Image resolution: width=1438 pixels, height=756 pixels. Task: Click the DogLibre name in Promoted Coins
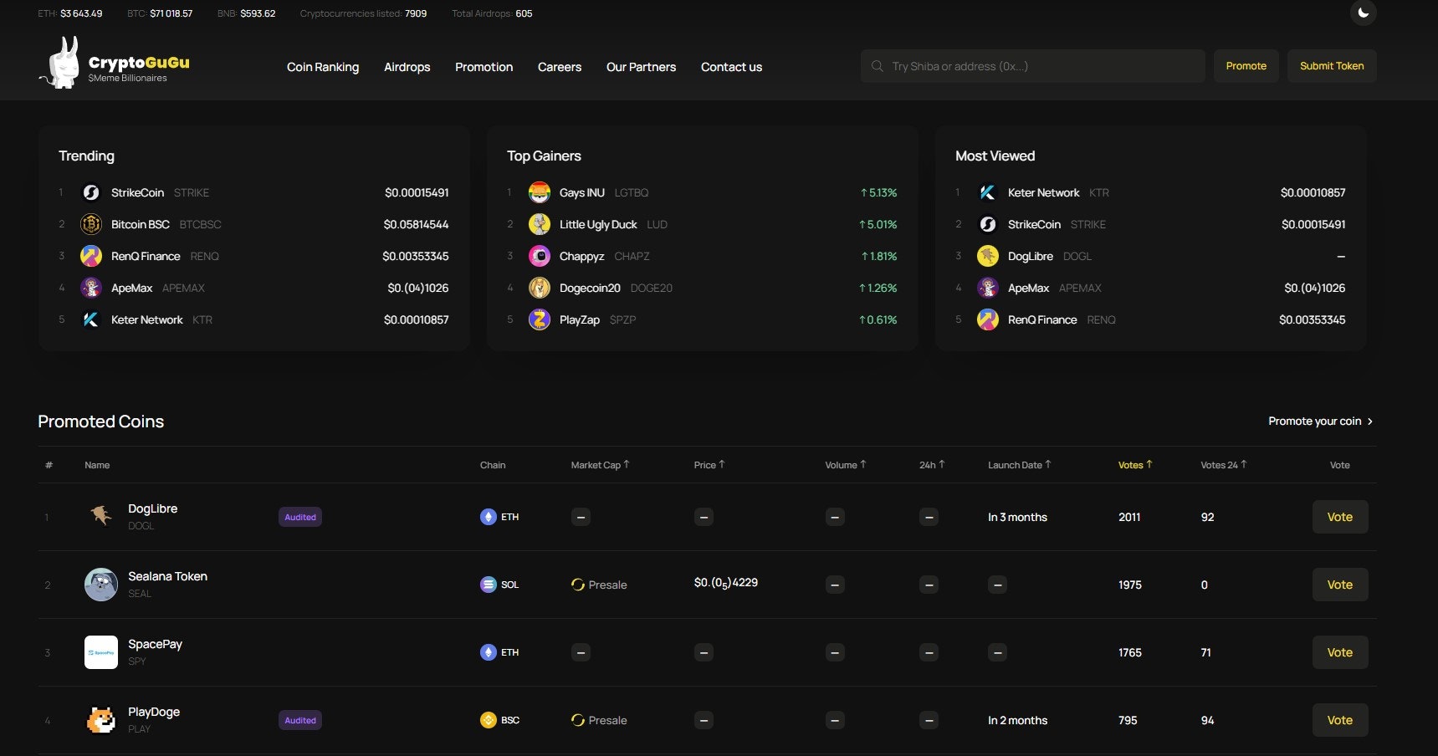(152, 508)
